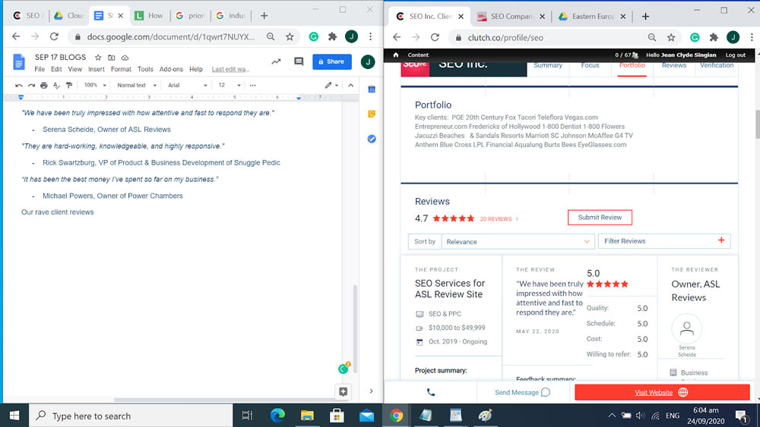Image resolution: width=760 pixels, height=427 pixels.
Task: Open Google Calendar side panel icon
Action: (x=372, y=89)
